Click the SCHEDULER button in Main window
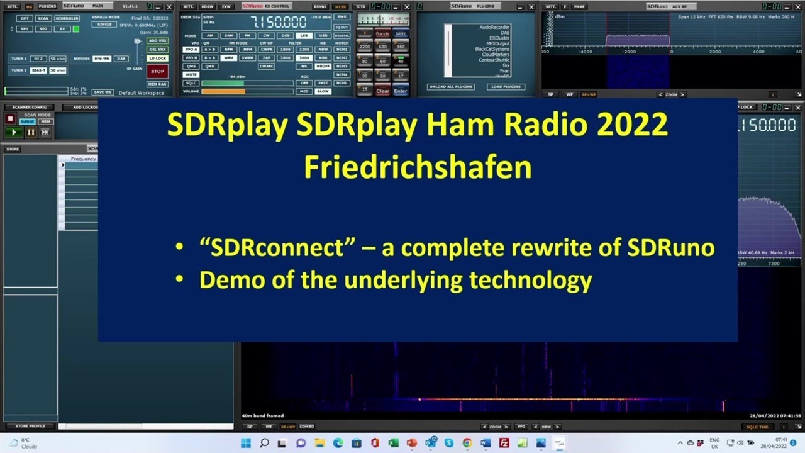The image size is (805, 453). pyautogui.click(x=67, y=18)
